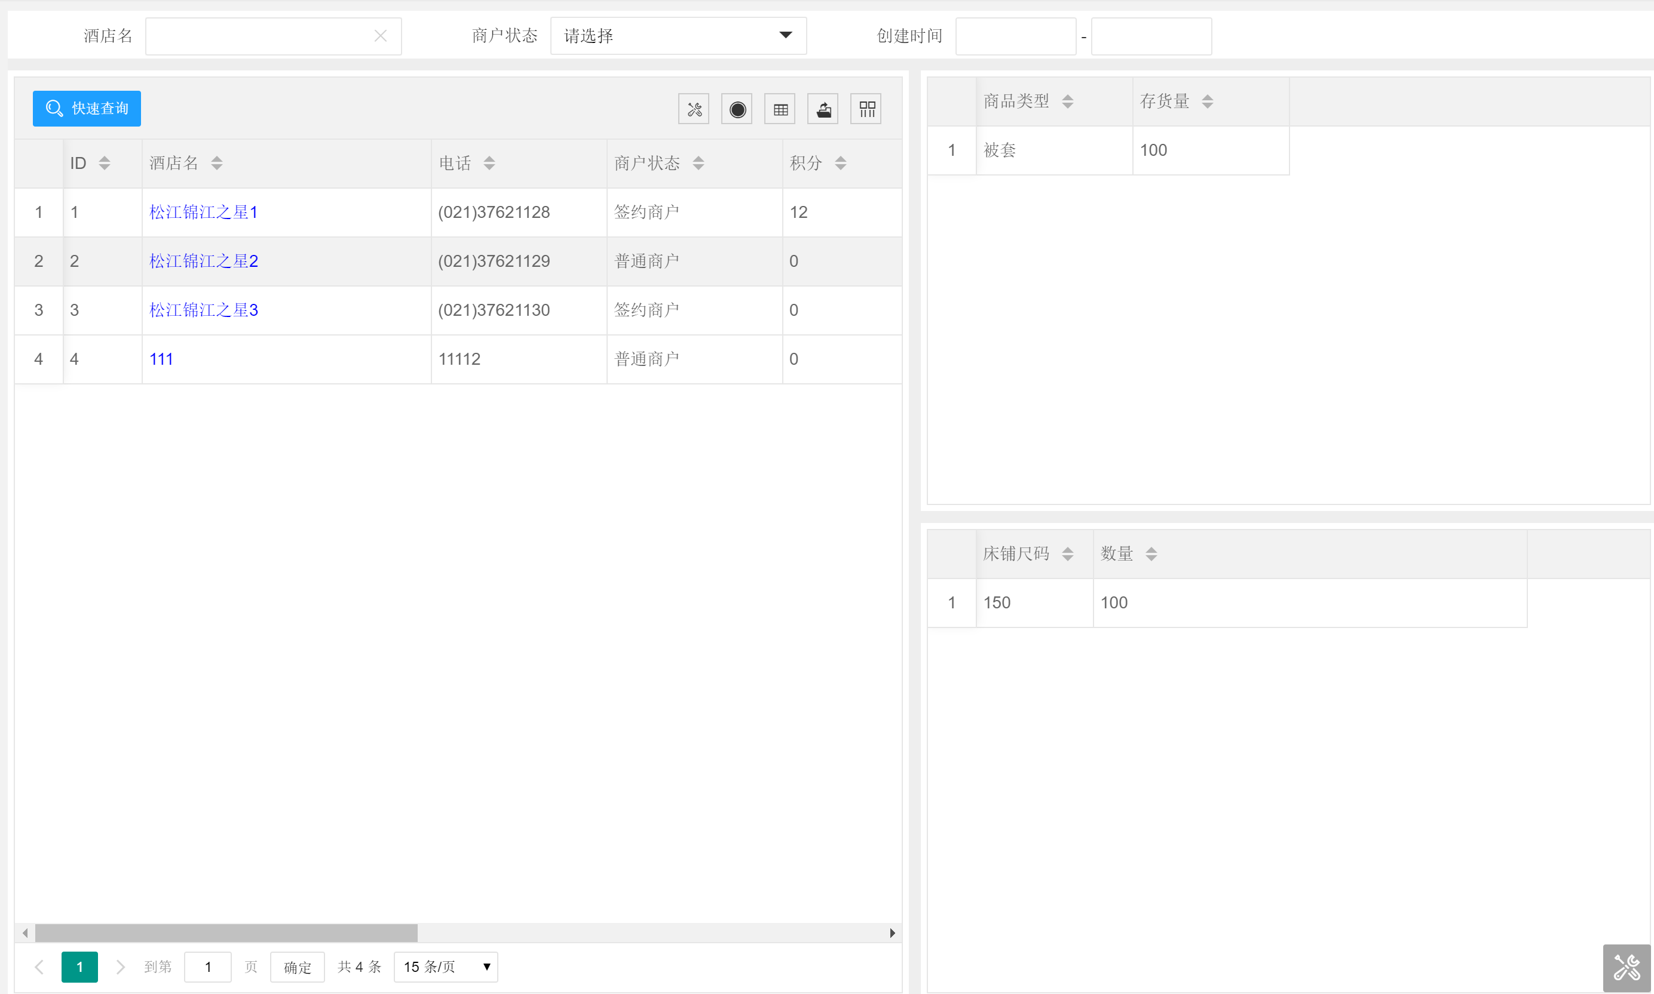Click the column filter icon in the table toolbar
Screen dimensions: 1654x994
click(866, 109)
